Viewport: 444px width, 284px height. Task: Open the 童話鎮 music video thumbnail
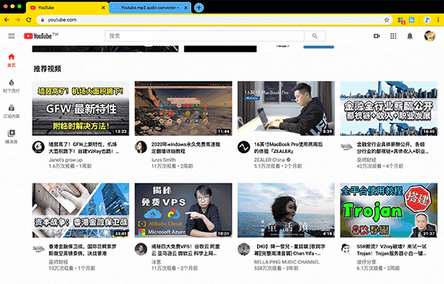point(286,210)
